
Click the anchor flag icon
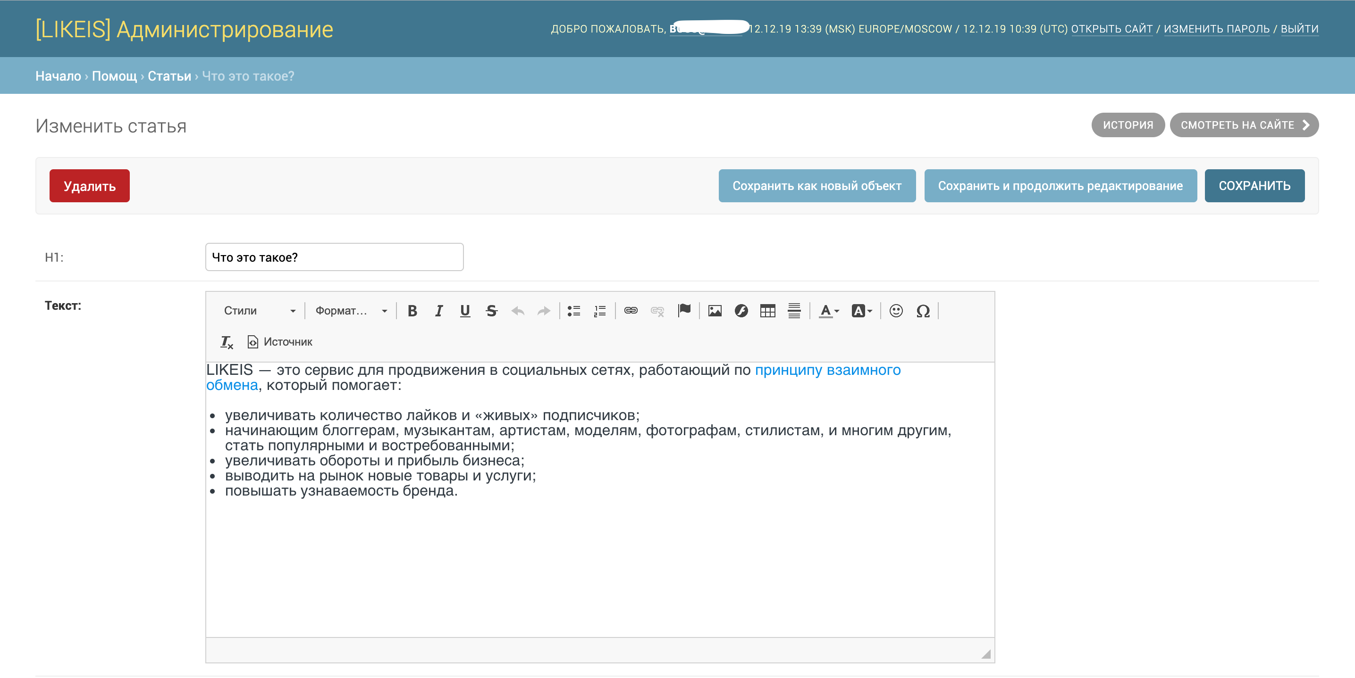[684, 311]
